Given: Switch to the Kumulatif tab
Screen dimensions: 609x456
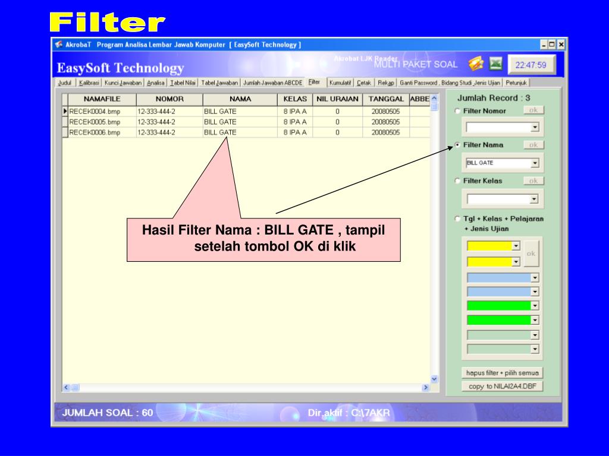Looking at the screenshot, I should (x=340, y=83).
